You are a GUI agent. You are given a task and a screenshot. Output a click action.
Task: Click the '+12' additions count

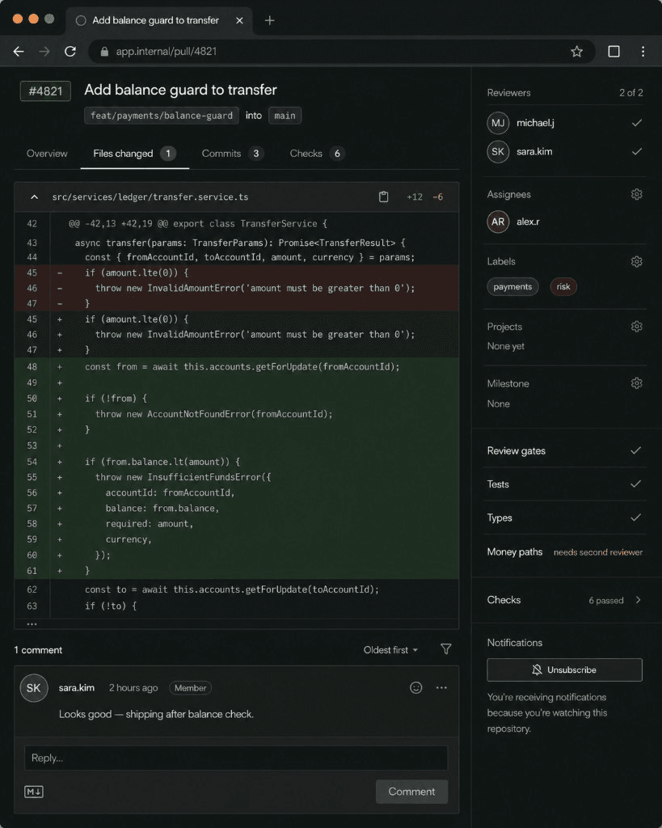point(415,197)
